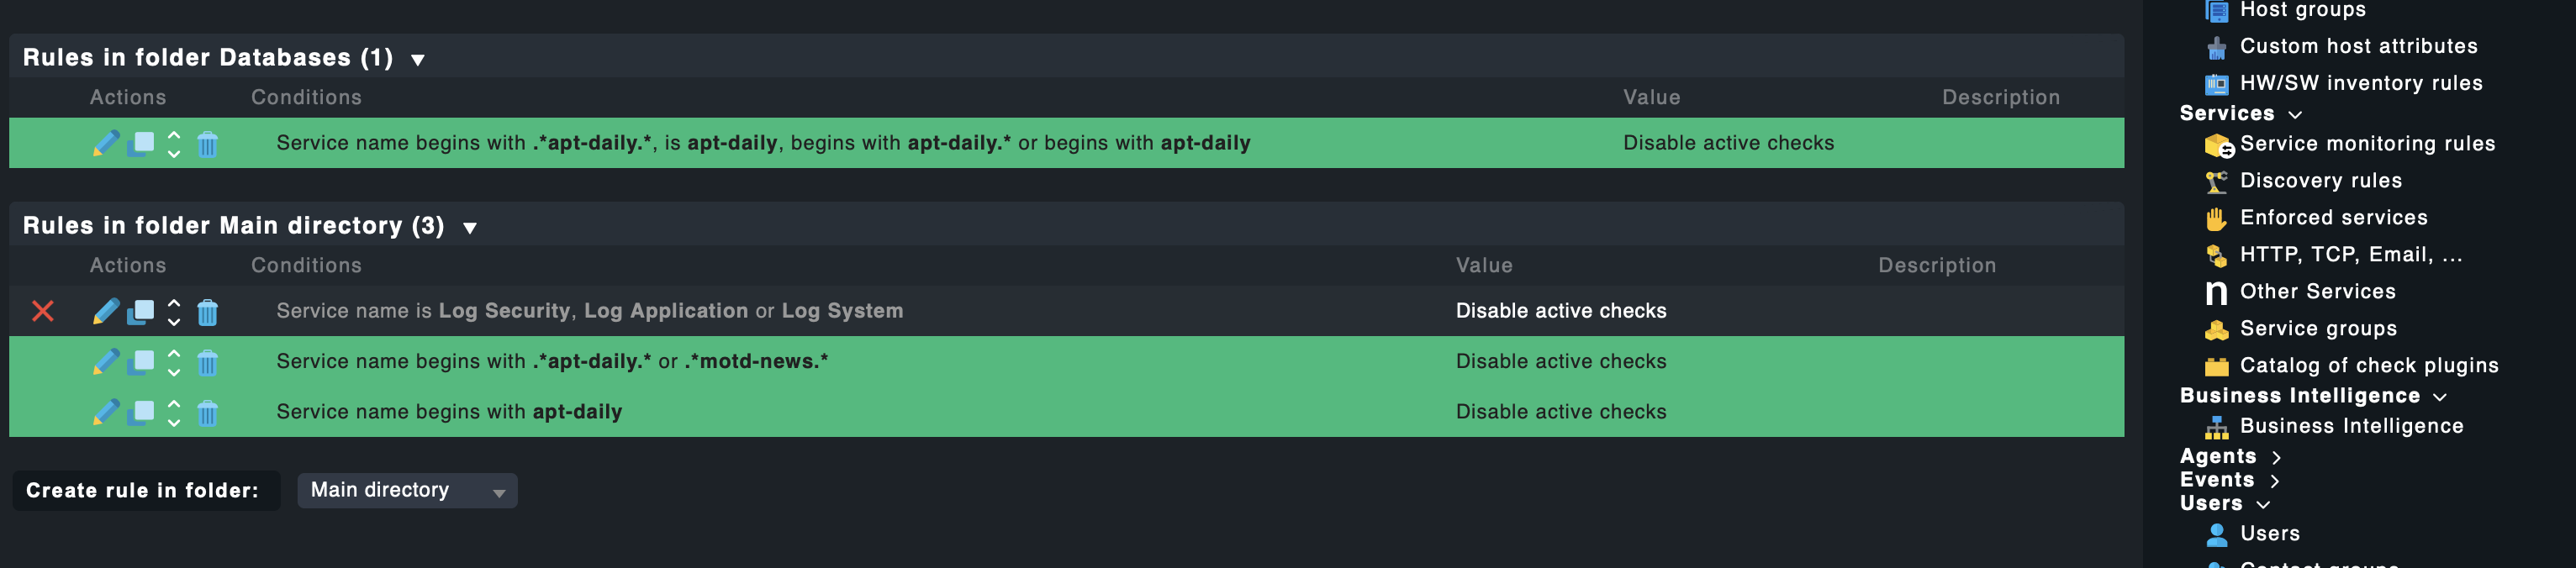The image size is (2576, 568).
Task: Open Service monitoring rules
Action: click(2366, 144)
